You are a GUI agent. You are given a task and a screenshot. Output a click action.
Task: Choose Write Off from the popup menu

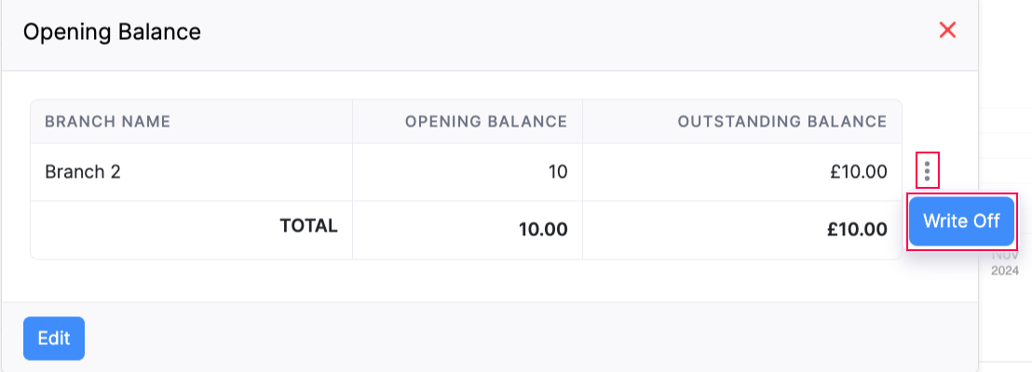coord(961,221)
